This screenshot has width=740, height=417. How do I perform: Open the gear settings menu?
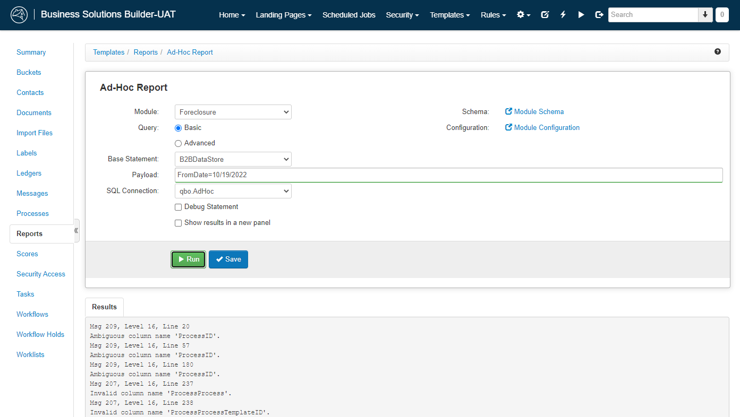coord(523,15)
